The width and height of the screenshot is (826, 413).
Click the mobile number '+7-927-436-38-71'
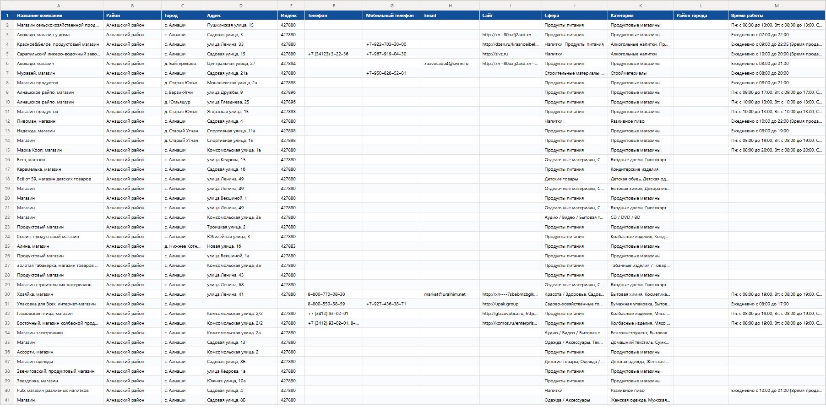coord(392,304)
